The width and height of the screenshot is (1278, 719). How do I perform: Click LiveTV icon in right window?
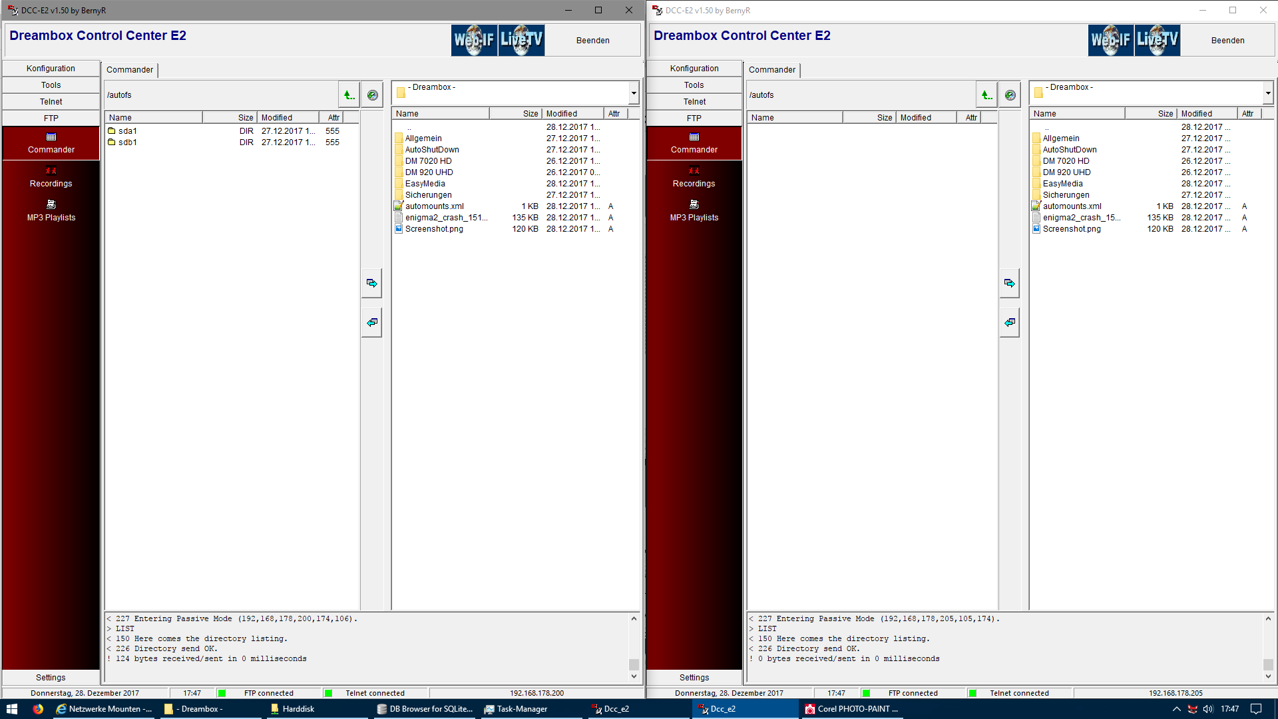point(1158,40)
